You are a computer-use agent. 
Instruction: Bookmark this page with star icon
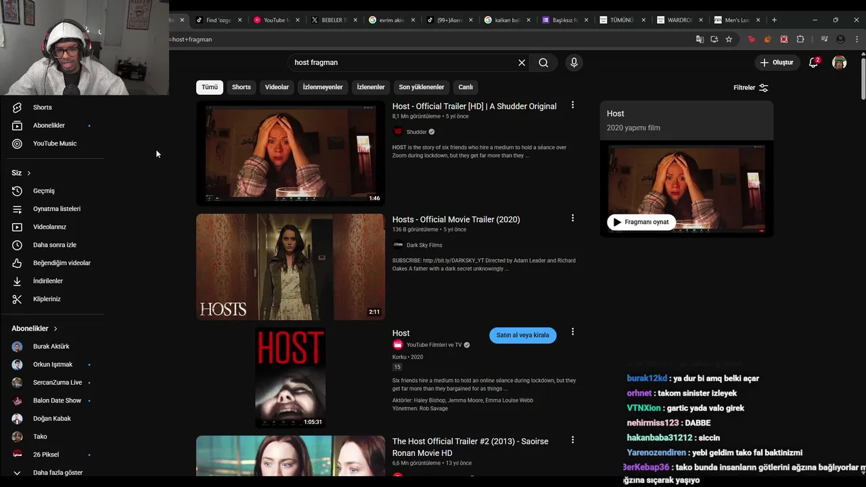tap(729, 39)
